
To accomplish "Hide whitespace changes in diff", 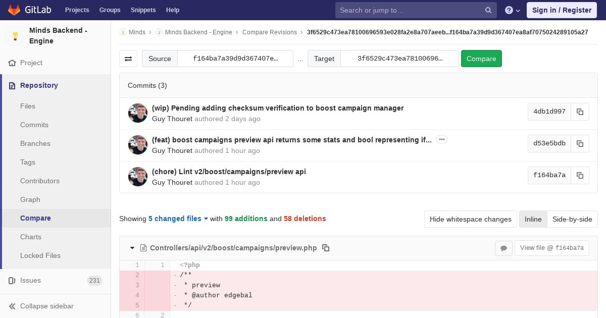I will pyautogui.click(x=470, y=219).
